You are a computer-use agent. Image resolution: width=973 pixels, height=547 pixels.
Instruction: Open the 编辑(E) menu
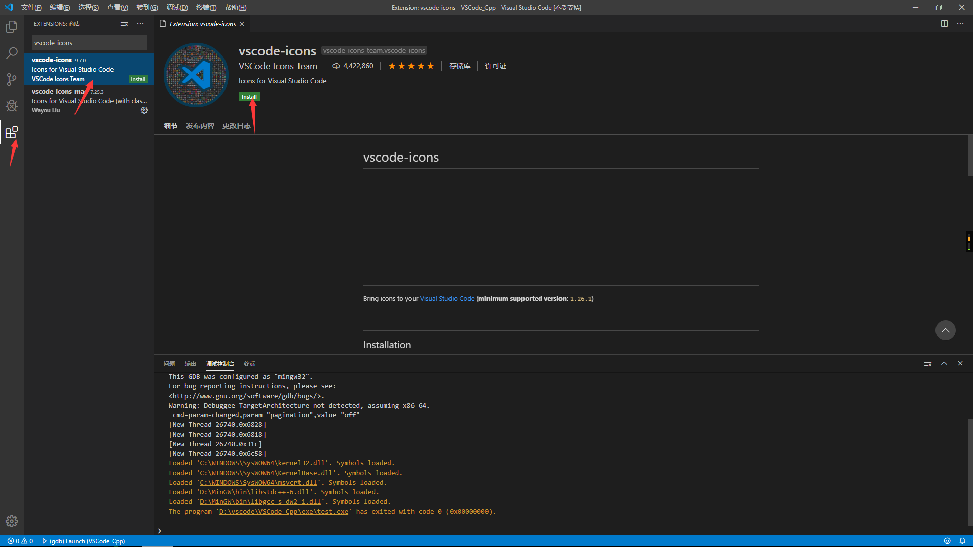coord(60,7)
